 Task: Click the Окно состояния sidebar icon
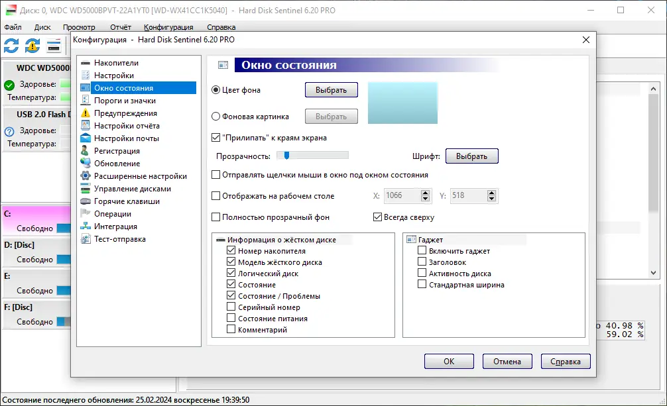point(86,88)
